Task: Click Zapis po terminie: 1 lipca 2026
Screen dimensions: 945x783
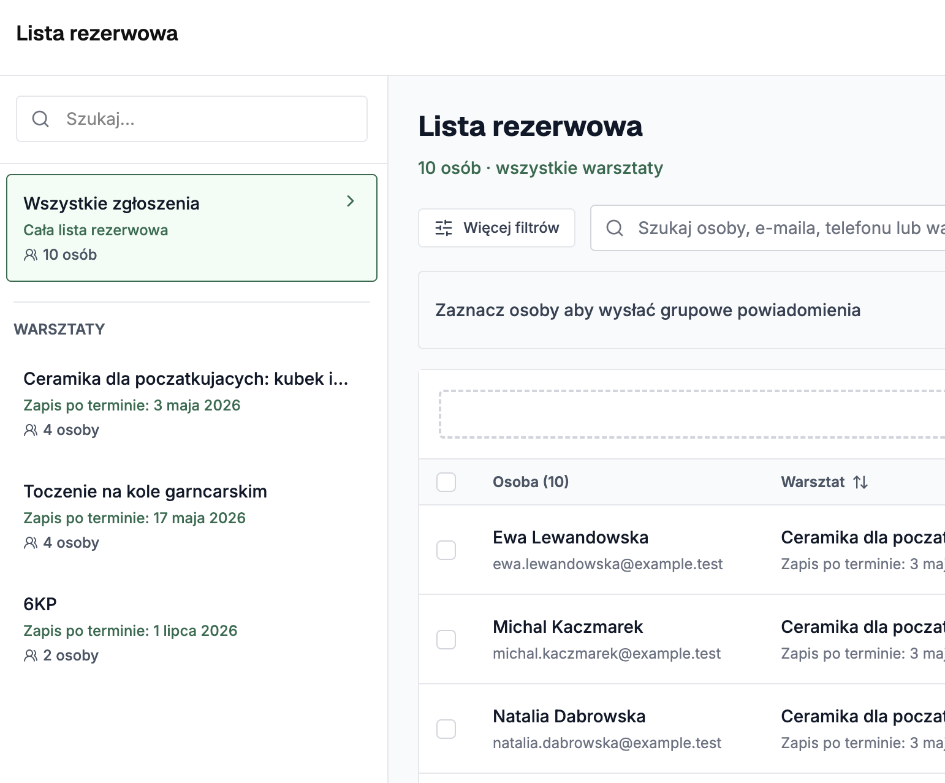Action: pos(131,631)
